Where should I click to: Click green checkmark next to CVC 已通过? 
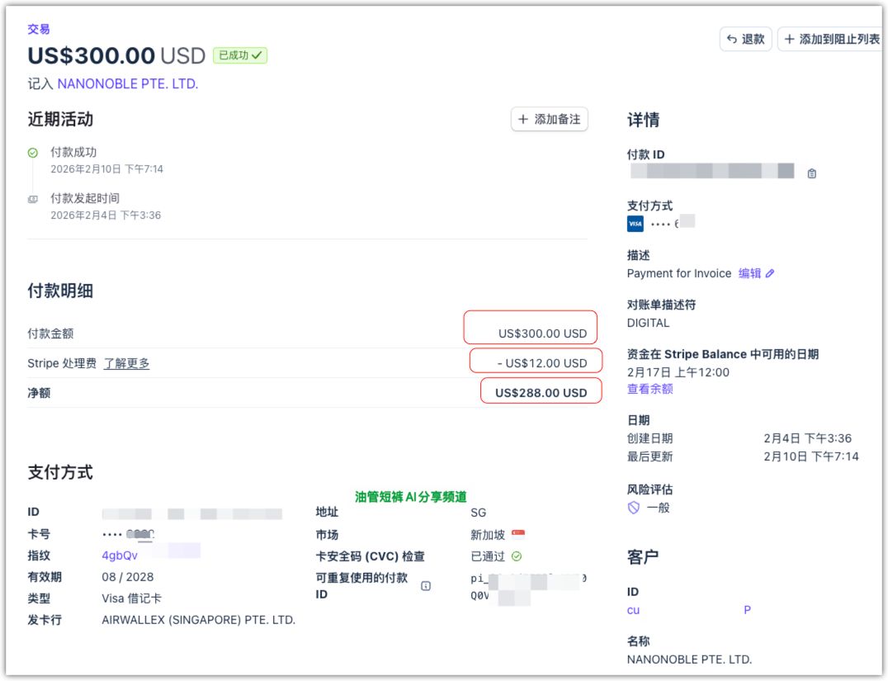pos(518,556)
